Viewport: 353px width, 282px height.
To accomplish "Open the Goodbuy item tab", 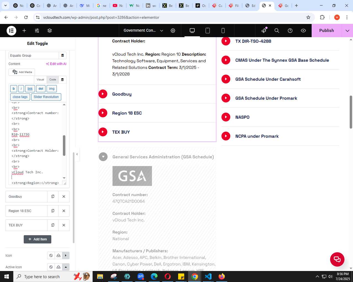I will 26,197.
